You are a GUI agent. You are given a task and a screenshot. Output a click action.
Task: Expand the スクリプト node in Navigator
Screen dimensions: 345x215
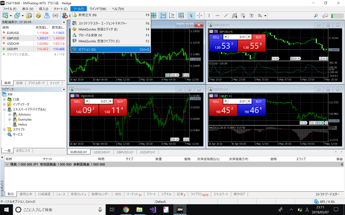pos(4,129)
